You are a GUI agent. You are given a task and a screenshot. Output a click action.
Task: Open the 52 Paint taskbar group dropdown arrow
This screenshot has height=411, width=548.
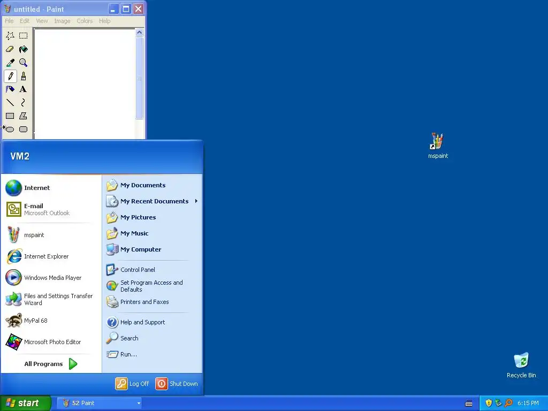139,404
